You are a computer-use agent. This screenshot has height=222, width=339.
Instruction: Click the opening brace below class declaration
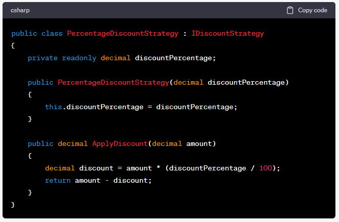[13, 45]
